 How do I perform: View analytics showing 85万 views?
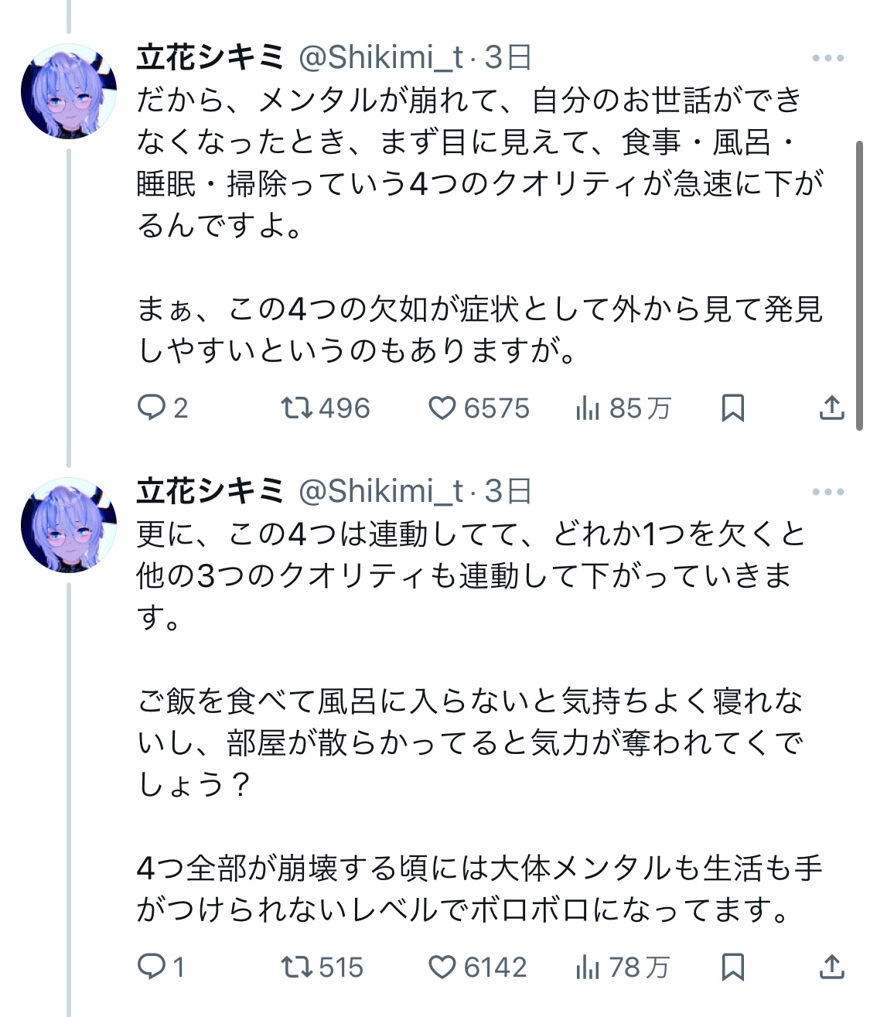point(623,408)
